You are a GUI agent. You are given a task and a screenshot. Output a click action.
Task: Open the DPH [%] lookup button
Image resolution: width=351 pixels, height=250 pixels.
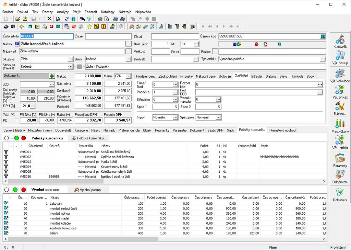coord(33,106)
